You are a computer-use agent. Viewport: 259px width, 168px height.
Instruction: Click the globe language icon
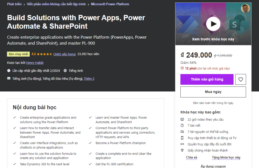[65, 71]
